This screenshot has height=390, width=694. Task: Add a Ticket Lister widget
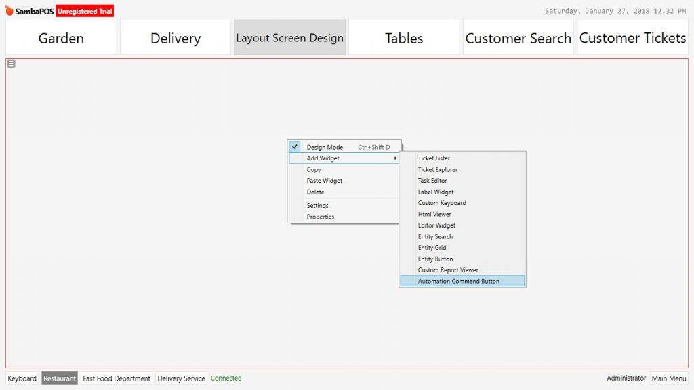point(462,158)
